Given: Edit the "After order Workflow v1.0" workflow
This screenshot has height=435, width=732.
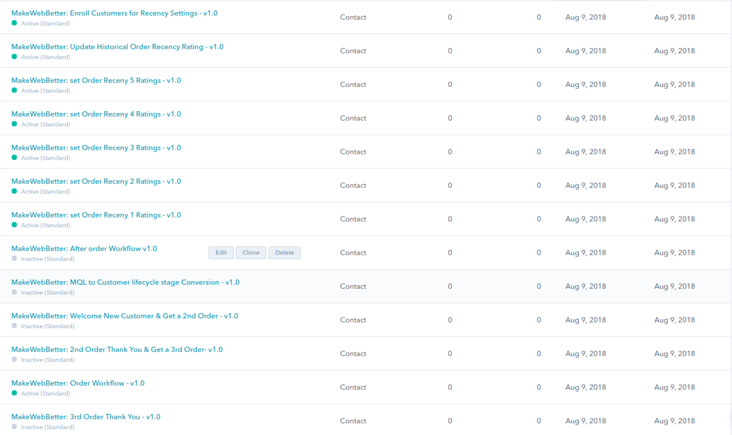Looking at the screenshot, I should [x=221, y=252].
